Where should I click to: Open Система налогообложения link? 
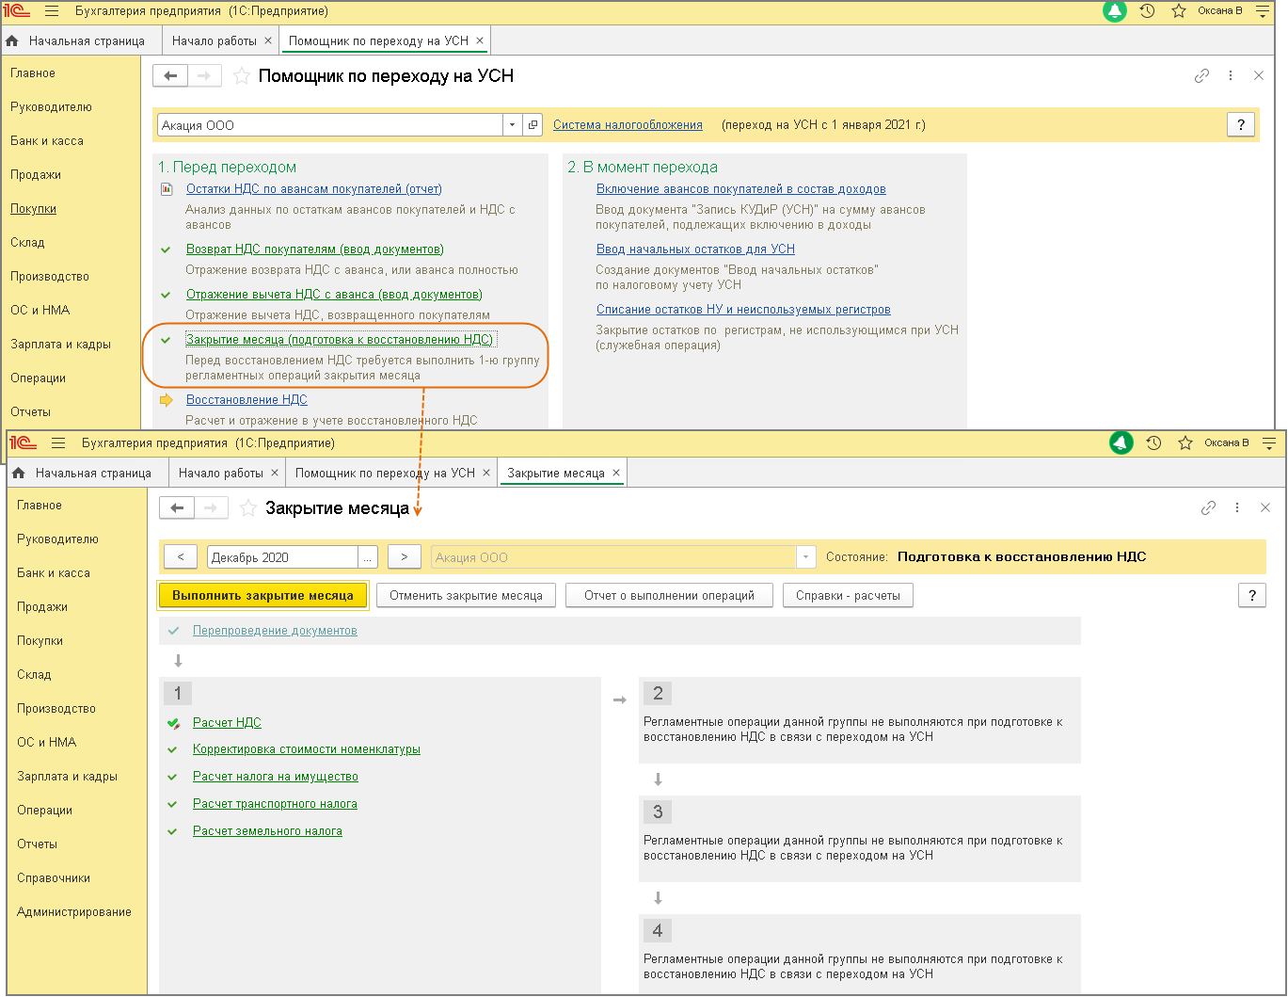[628, 124]
